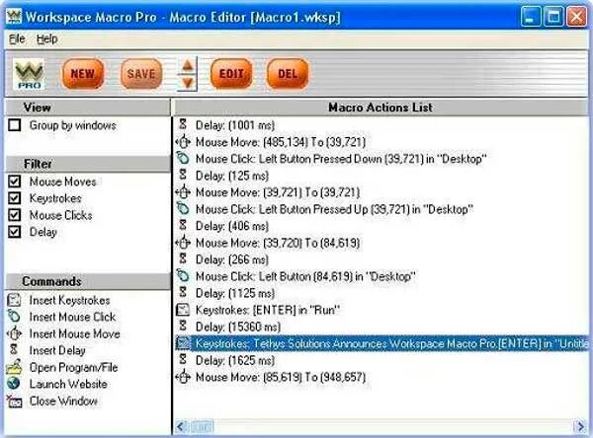
Task: Click the horizontal scrollbar right arrow
Action: (x=580, y=427)
